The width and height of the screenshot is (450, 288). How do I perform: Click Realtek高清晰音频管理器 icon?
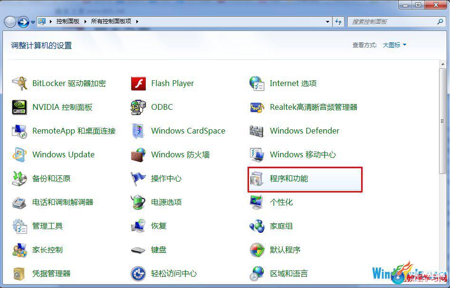(257, 107)
